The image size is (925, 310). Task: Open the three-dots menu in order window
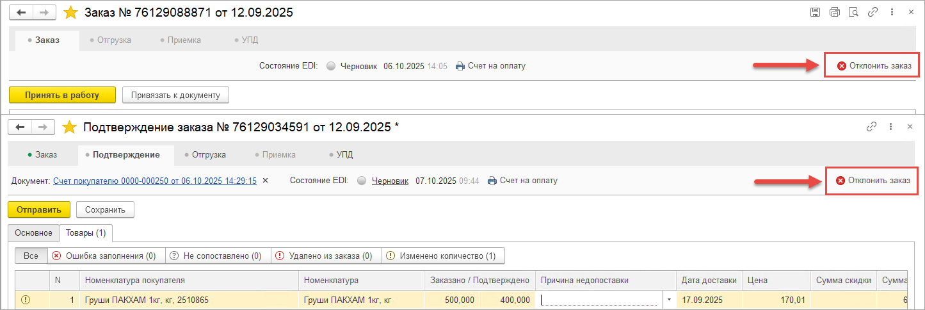(892, 12)
